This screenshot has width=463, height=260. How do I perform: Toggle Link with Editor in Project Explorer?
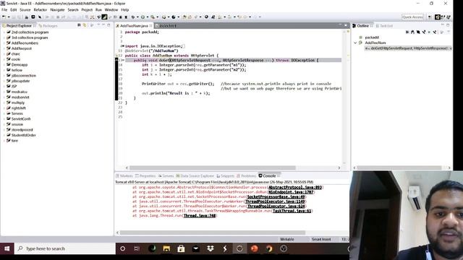[85, 26]
